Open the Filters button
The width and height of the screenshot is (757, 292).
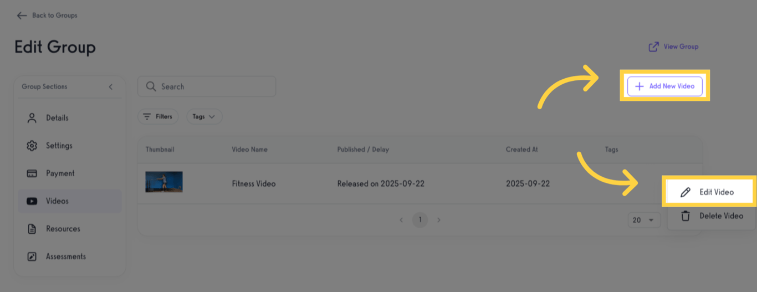point(158,117)
